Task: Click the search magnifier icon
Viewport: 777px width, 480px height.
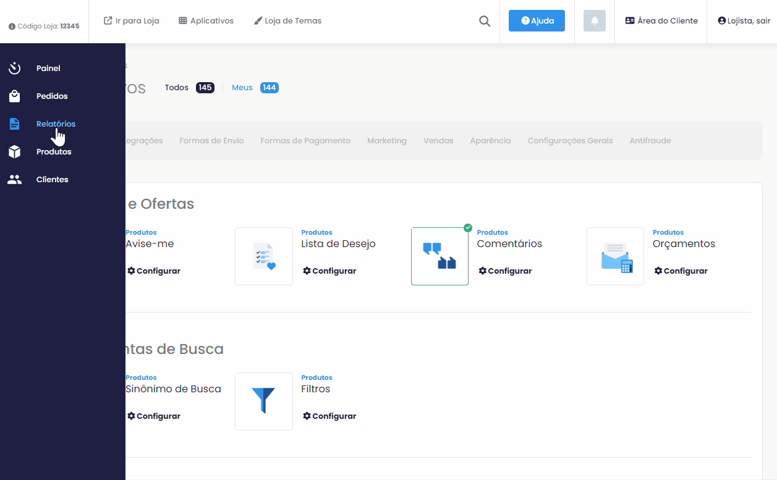Action: coord(485,21)
